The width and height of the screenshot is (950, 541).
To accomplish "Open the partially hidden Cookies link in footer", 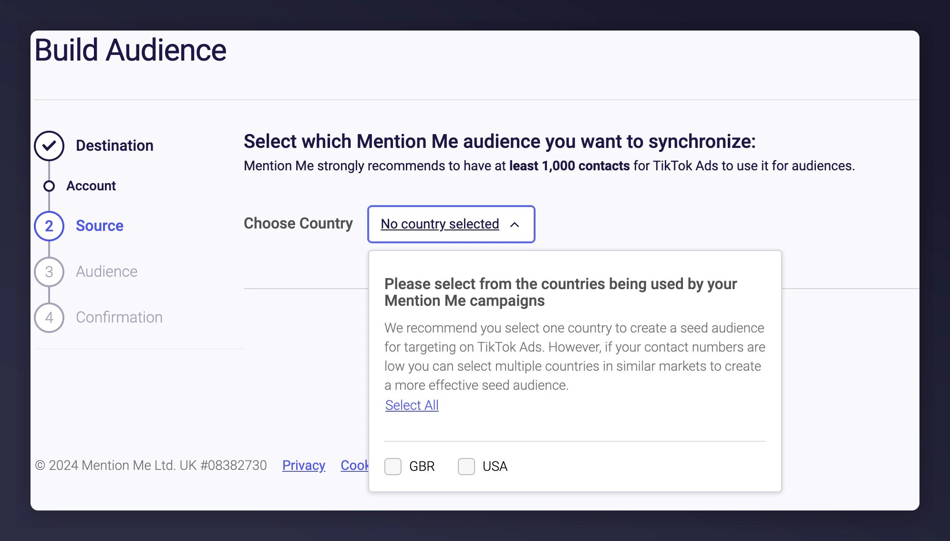I will (355, 465).
